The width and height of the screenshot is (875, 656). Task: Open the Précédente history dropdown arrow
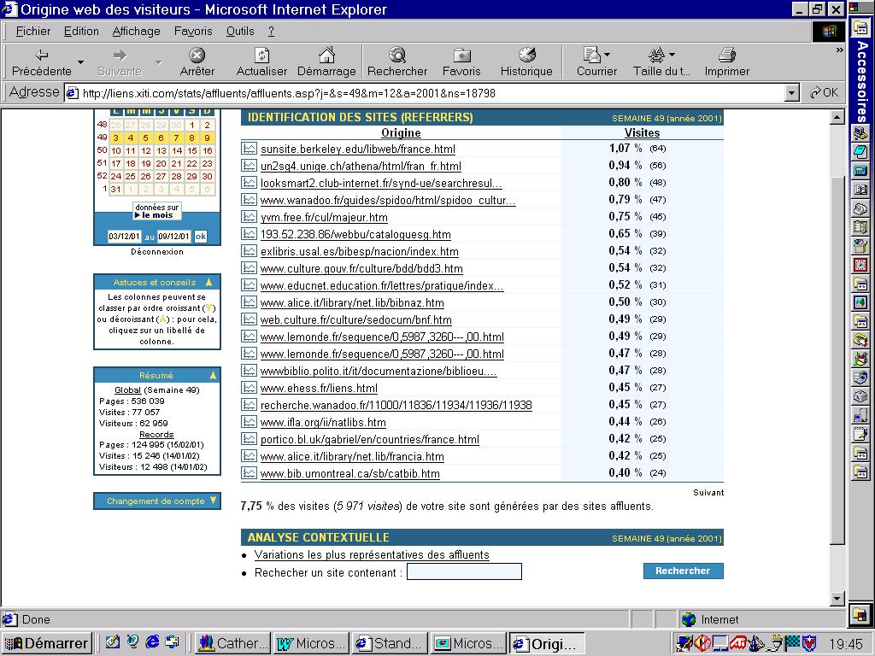81,61
